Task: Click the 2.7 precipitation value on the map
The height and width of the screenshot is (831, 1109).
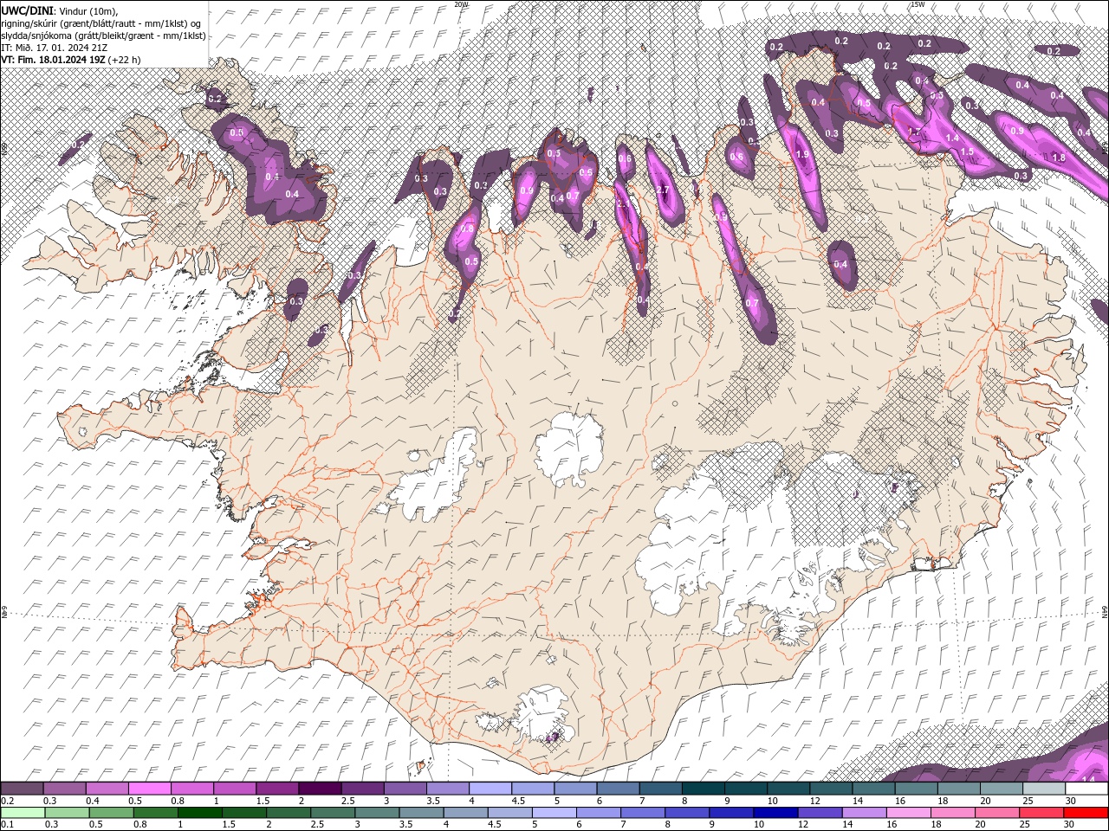Action: click(x=664, y=190)
